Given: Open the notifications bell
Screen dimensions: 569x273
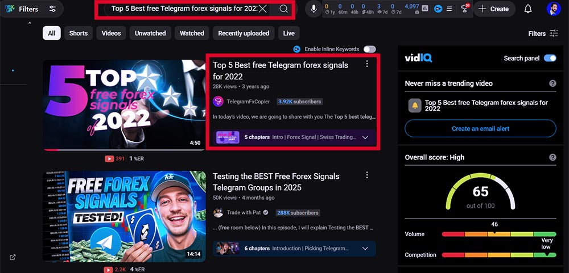Looking at the screenshot, I should pyautogui.click(x=528, y=9).
